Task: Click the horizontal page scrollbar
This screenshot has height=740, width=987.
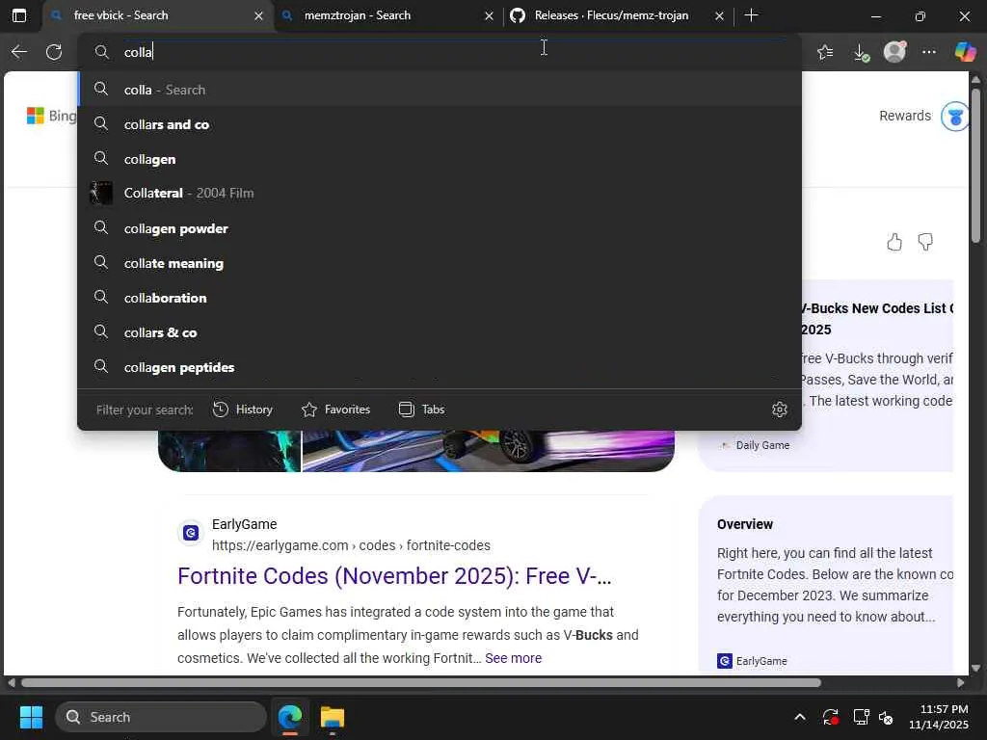Action: click(x=420, y=683)
